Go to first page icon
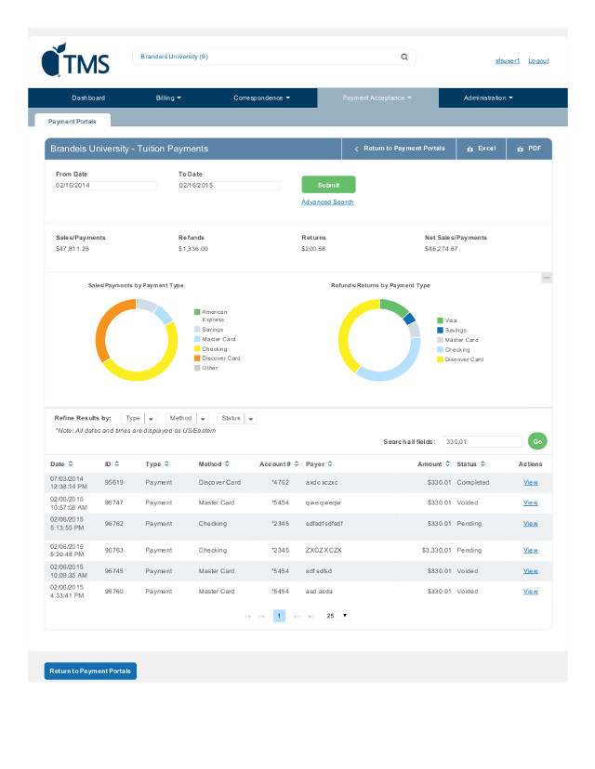Viewport: 595px width, 769px height. pos(248,616)
